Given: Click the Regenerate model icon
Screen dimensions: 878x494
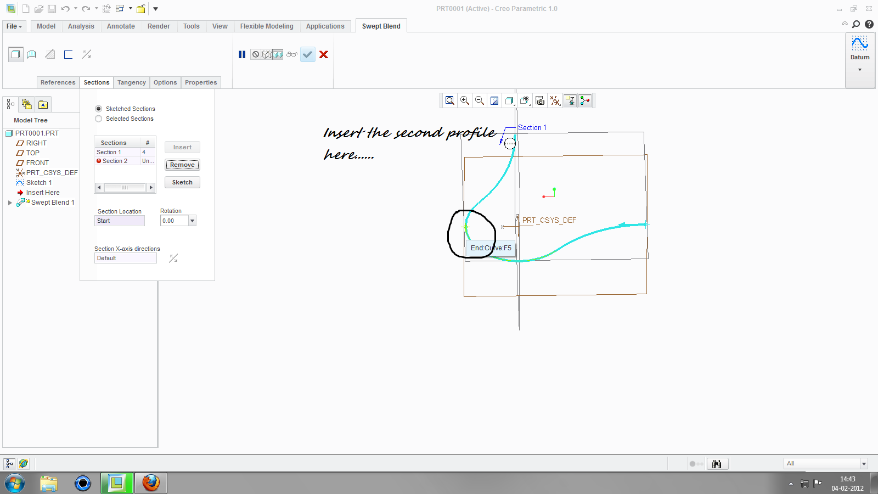Looking at the screenshot, I should (x=106, y=9).
